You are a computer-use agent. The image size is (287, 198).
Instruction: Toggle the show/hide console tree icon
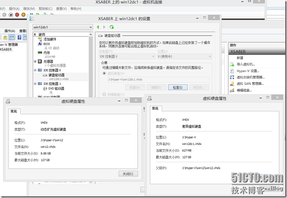[12, 37]
